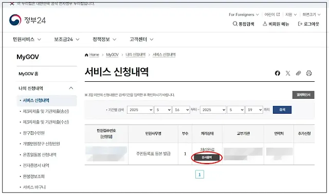The width and height of the screenshot is (329, 195).
Task: Copy page link with paperclip icon
Action: click(x=298, y=73)
